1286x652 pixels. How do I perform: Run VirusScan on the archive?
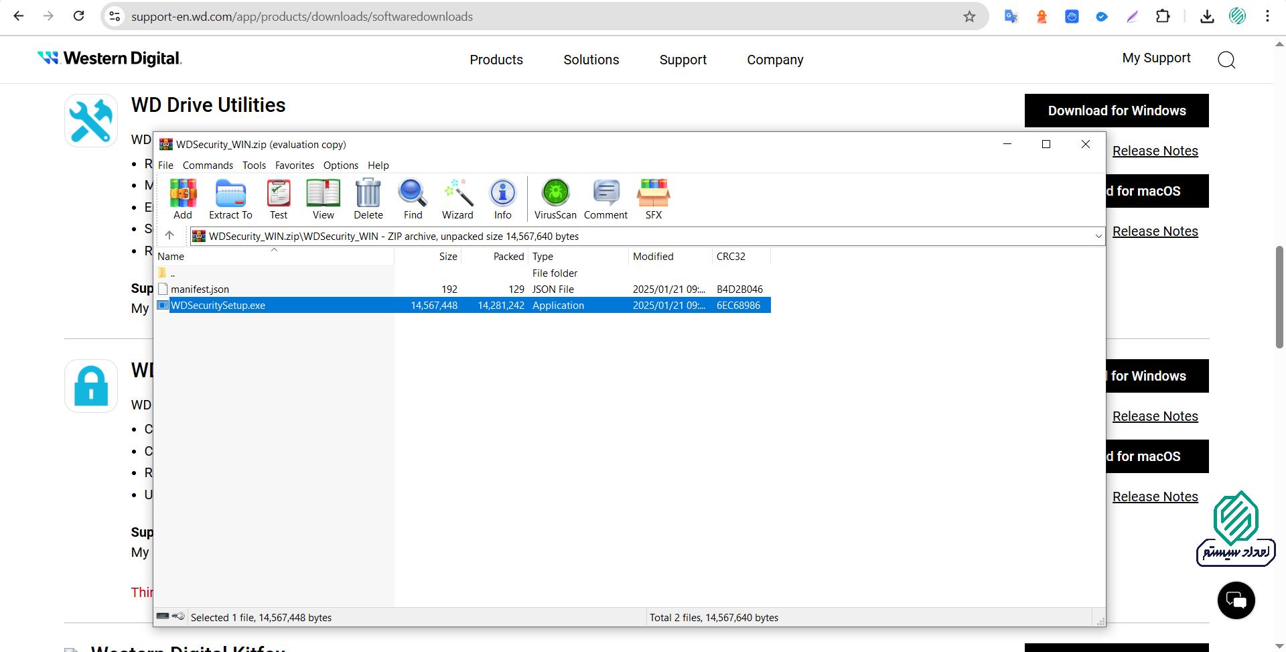tap(555, 199)
